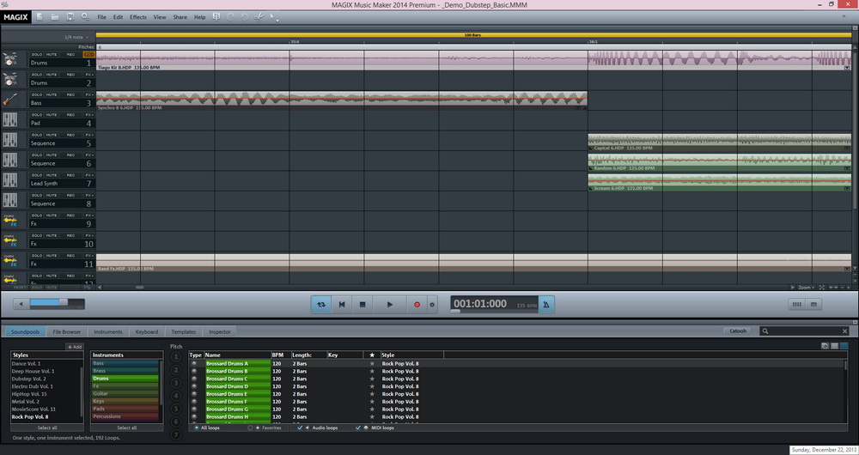This screenshot has height=455, width=859.
Task: Preview Brossard Drums C with its type button
Action: tap(194, 379)
